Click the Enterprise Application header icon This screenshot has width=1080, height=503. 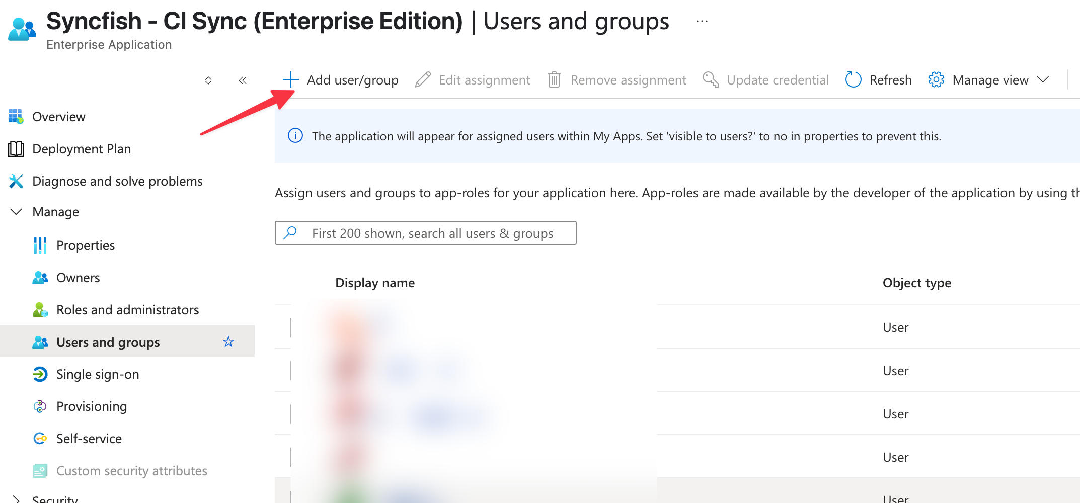22,29
